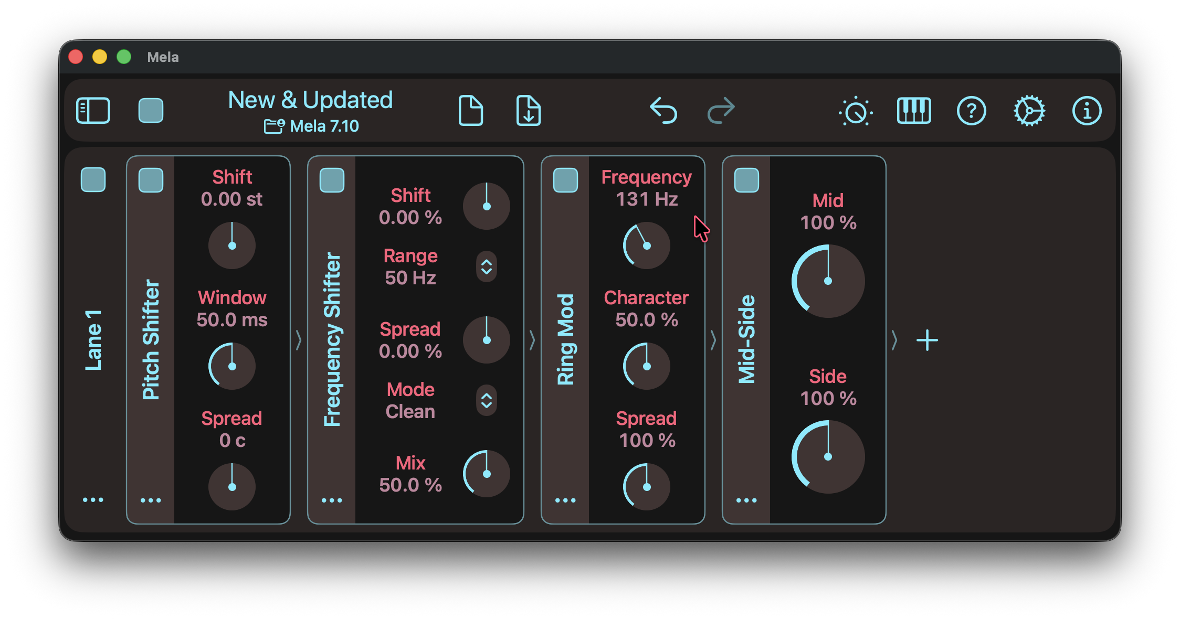The image size is (1180, 619).
Task: Open the Range 50 Hz stepper dropdown
Action: coord(487,266)
